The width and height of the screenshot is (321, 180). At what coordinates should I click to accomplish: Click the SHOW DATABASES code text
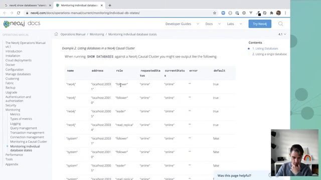coord(100,56)
